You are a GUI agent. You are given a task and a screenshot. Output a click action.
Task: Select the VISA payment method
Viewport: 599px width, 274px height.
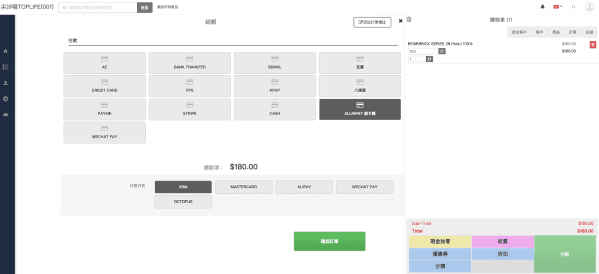(183, 187)
